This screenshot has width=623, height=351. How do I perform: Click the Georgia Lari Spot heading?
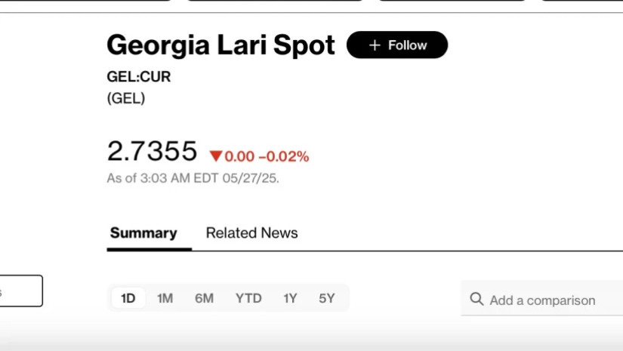221,45
